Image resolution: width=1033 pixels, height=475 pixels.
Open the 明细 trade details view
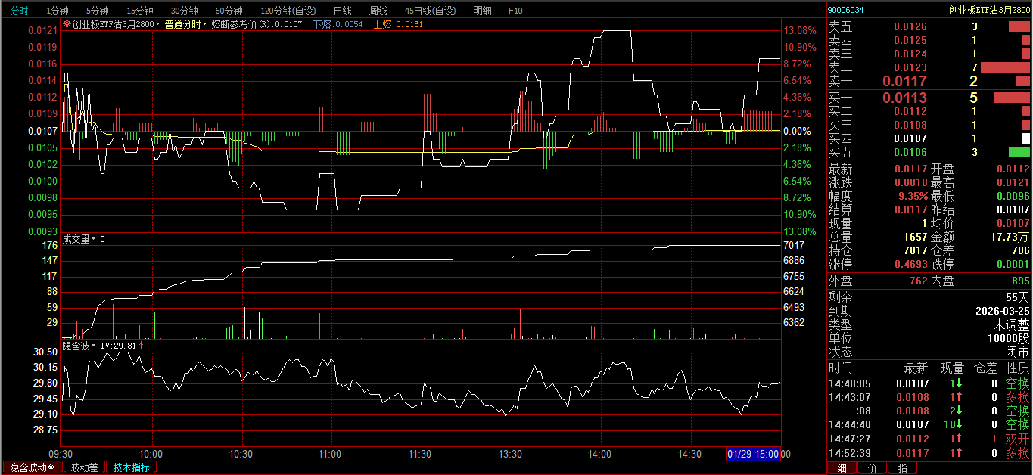(481, 11)
